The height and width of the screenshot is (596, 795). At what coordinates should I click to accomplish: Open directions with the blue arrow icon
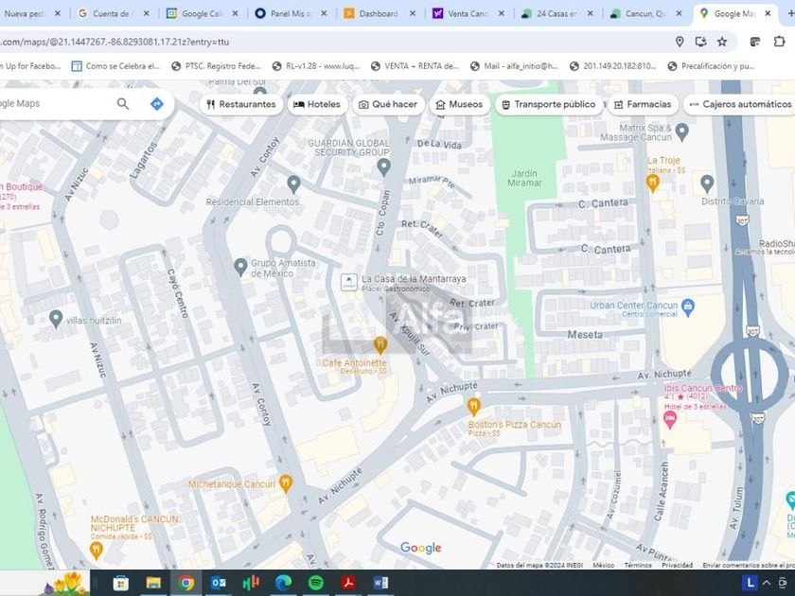(157, 104)
